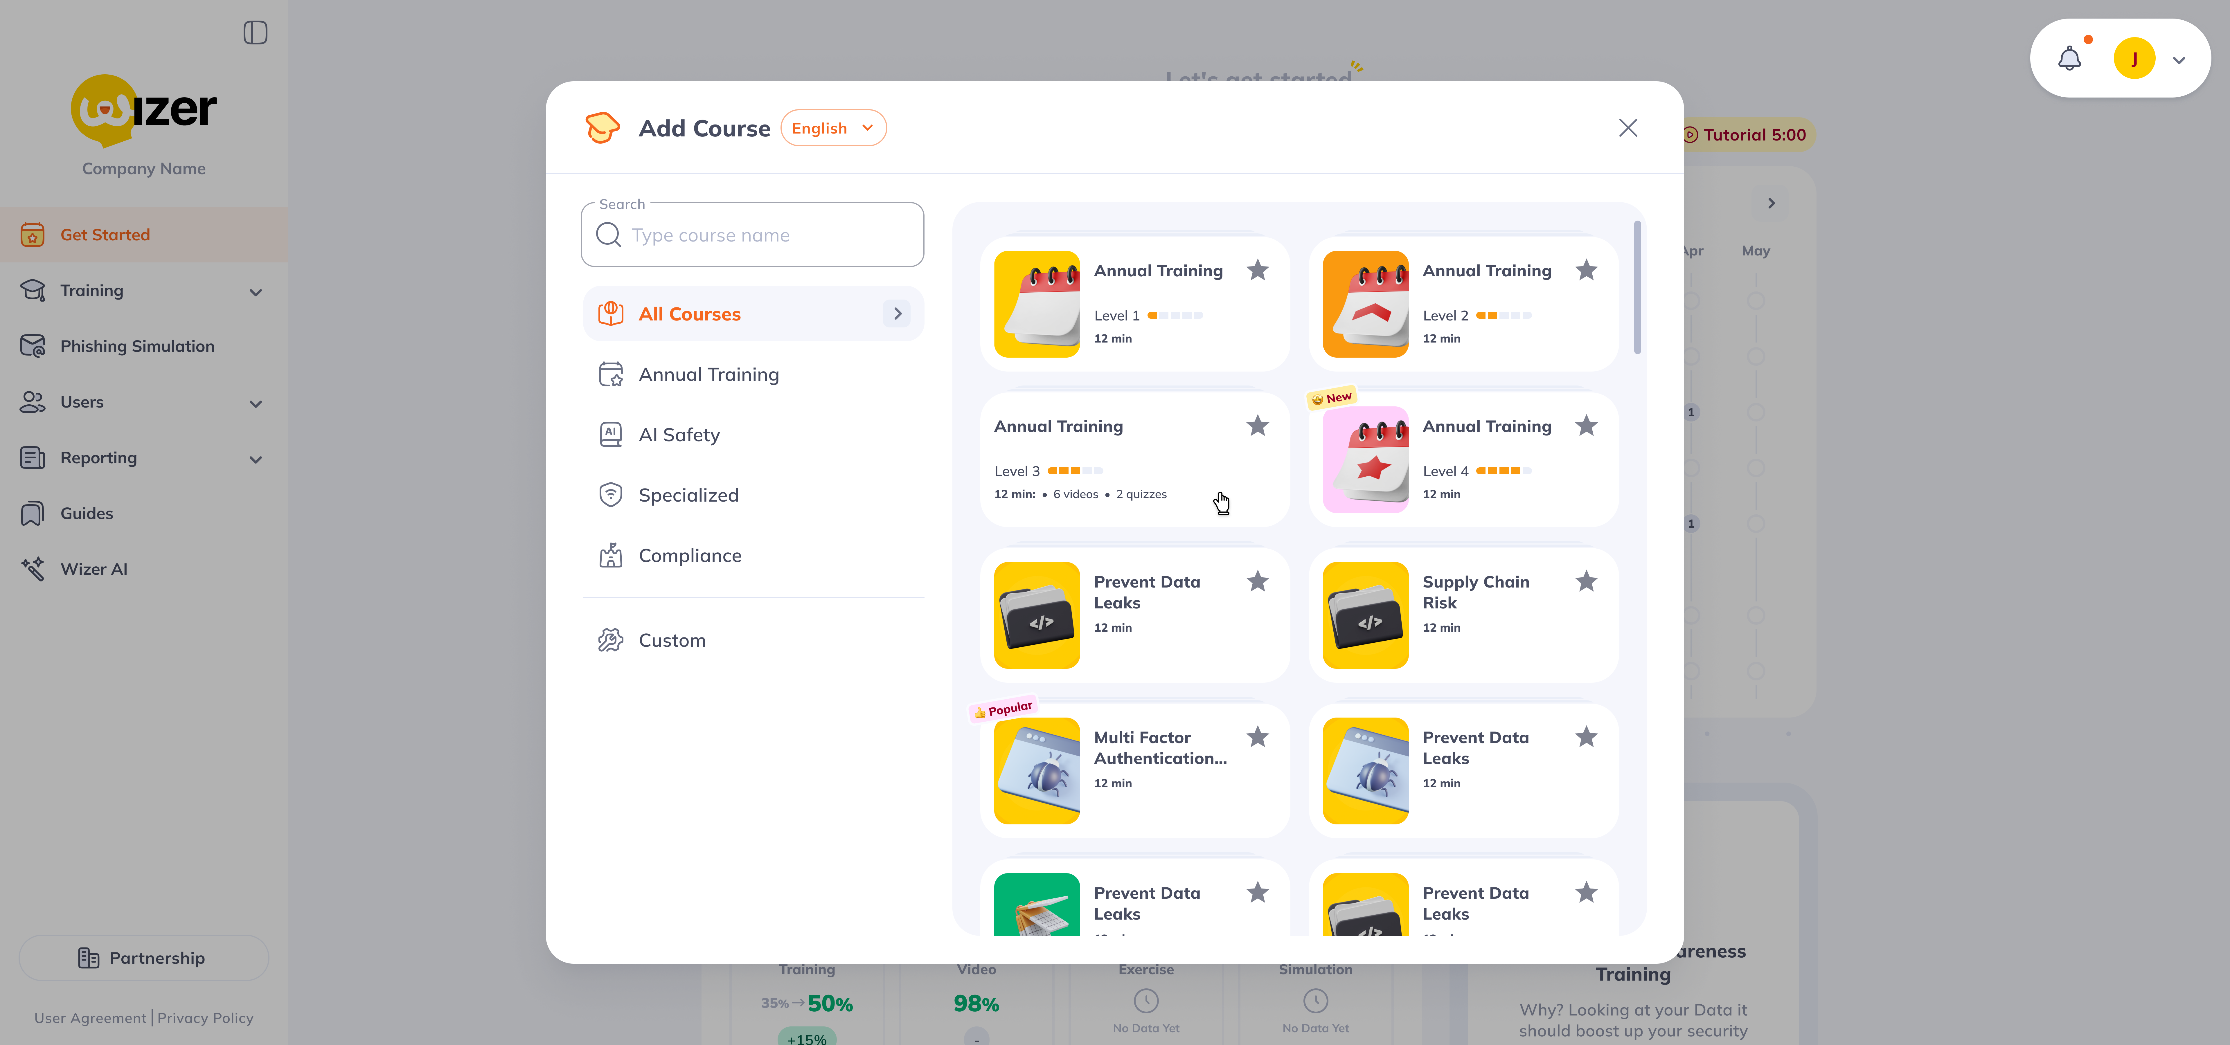Open the English language dropdown
The height and width of the screenshot is (1045, 2230).
click(x=833, y=128)
